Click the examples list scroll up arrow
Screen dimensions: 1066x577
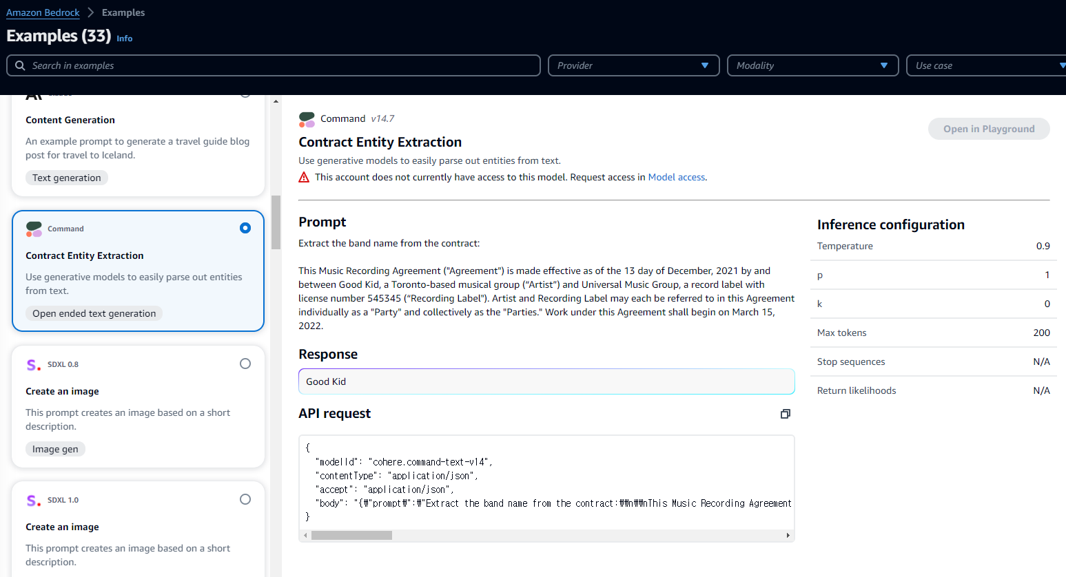pyautogui.click(x=276, y=101)
